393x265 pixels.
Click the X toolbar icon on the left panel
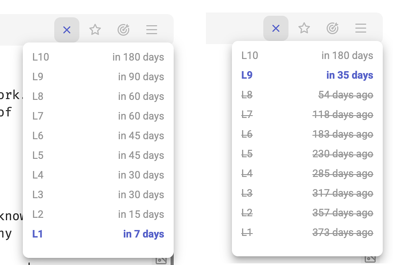(x=66, y=29)
